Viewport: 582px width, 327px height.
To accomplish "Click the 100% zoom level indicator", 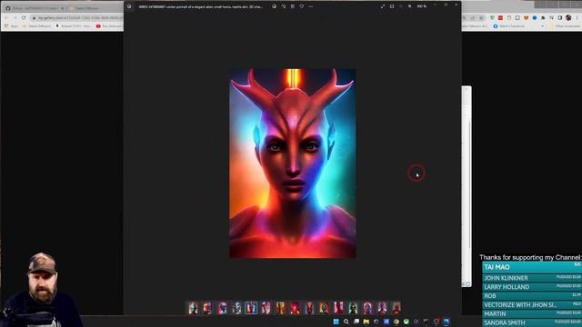I will click(421, 6).
